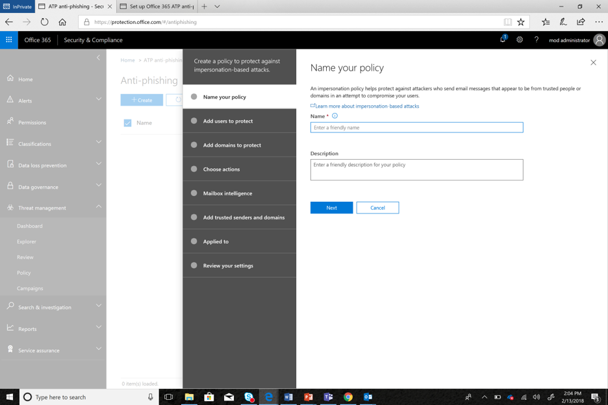Image resolution: width=608 pixels, height=405 pixels.
Task: Click the Create policy button
Action: 142,100
